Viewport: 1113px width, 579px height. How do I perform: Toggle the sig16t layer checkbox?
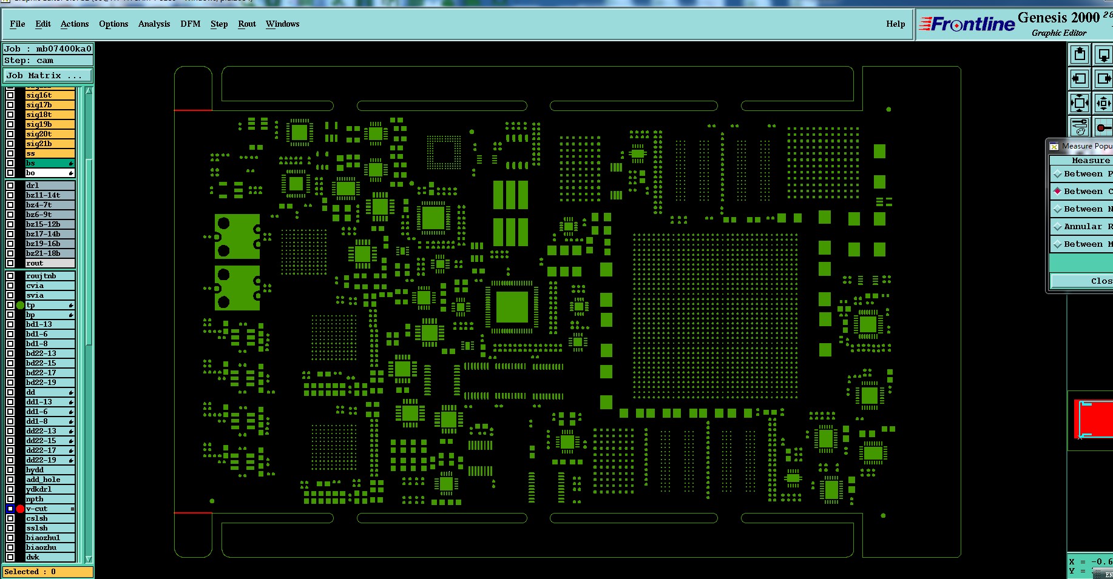pos(10,95)
